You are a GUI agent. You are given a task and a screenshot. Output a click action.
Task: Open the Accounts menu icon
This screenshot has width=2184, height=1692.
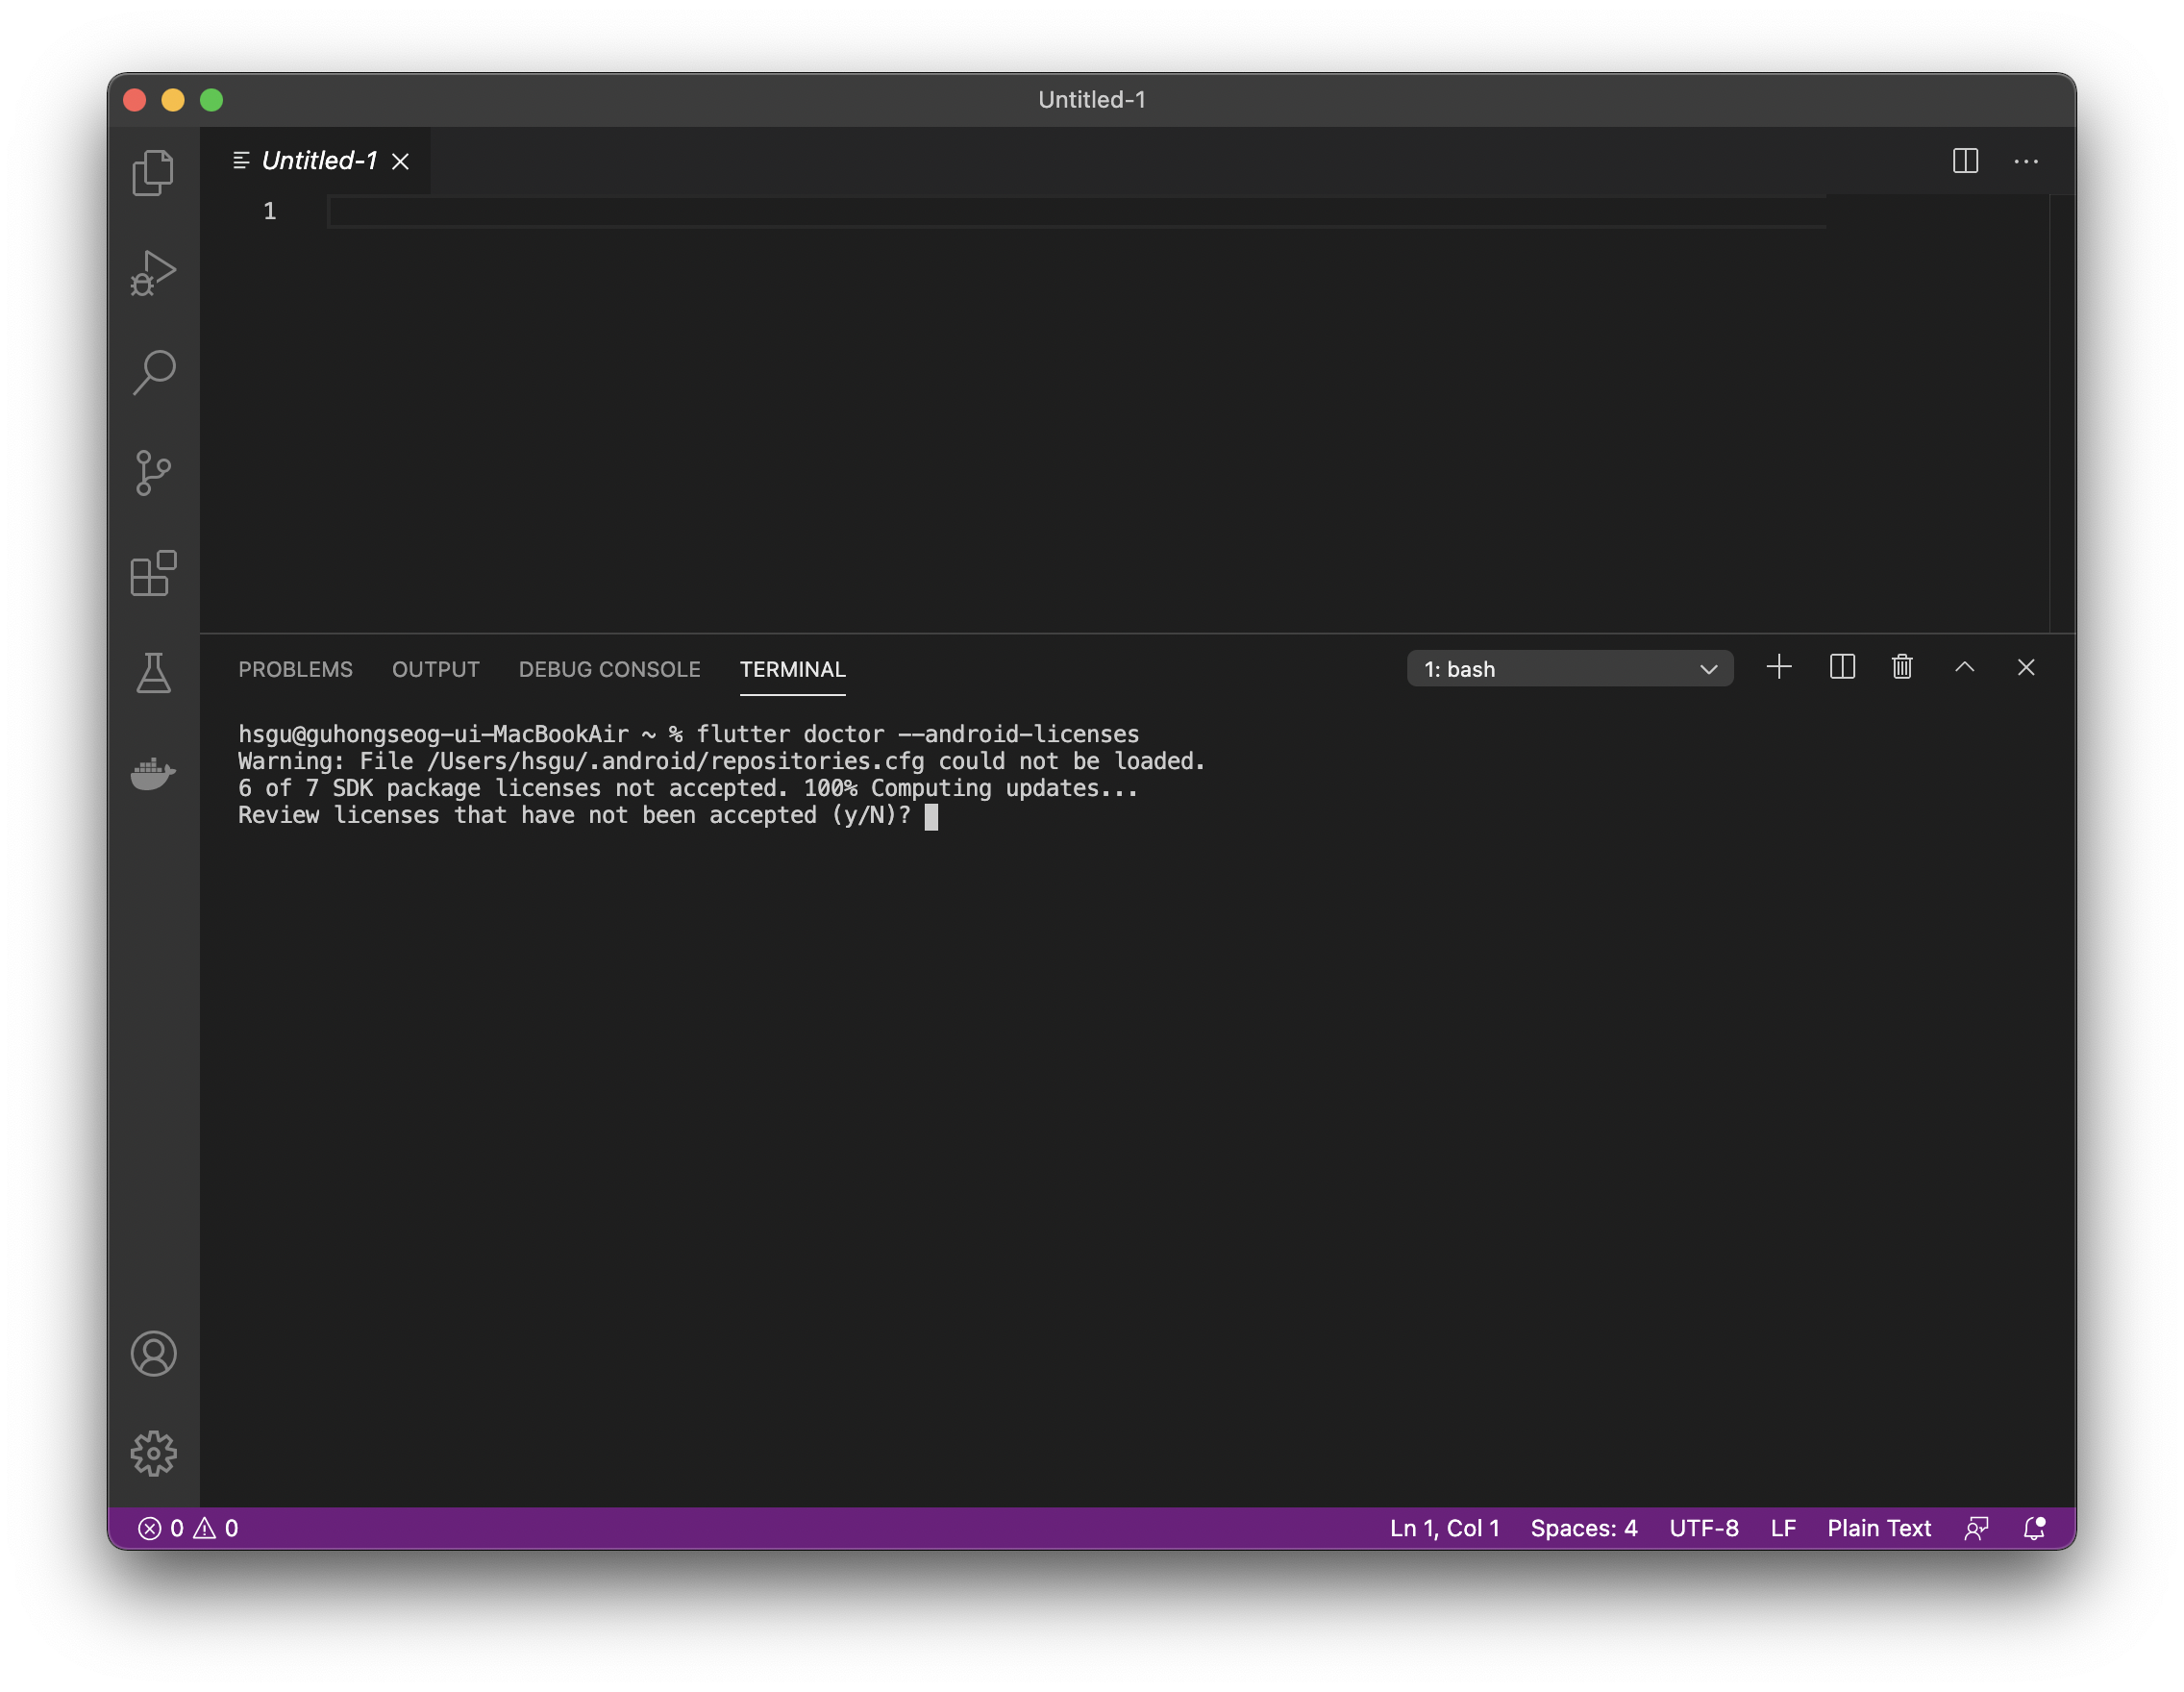153,1353
